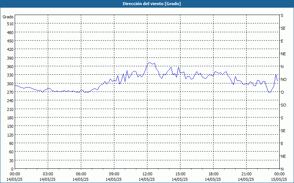Image resolution: width=294 pixels, height=183 pixels.
Task: Select the 90 degree axis label
Action: tap(11, 143)
